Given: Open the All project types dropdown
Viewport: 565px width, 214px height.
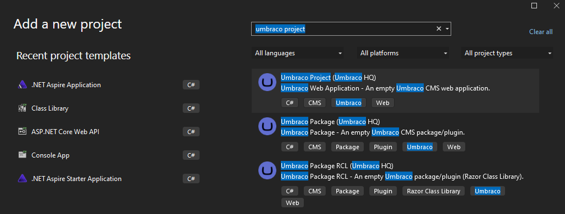Looking at the screenshot, I should [x=507, y=53].
